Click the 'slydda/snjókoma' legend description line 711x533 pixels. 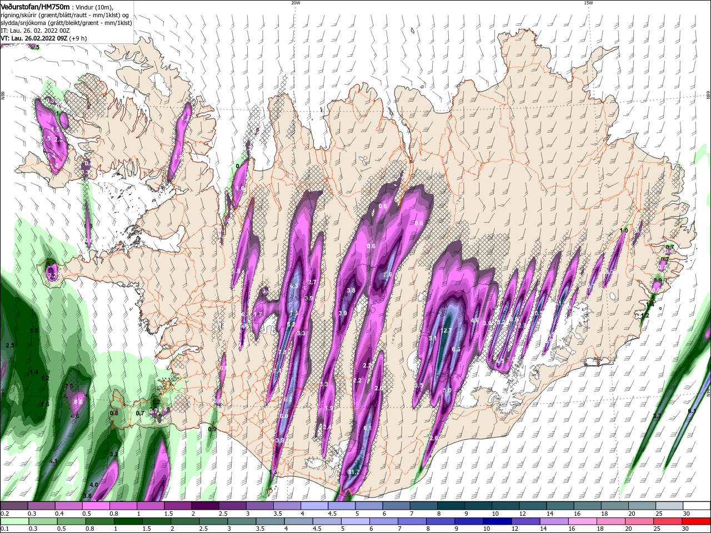[66, 23]
